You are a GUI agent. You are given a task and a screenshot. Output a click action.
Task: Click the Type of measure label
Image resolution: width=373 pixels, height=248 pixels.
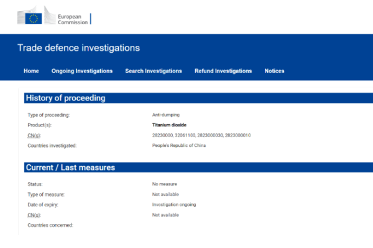[x=46, y=195]
